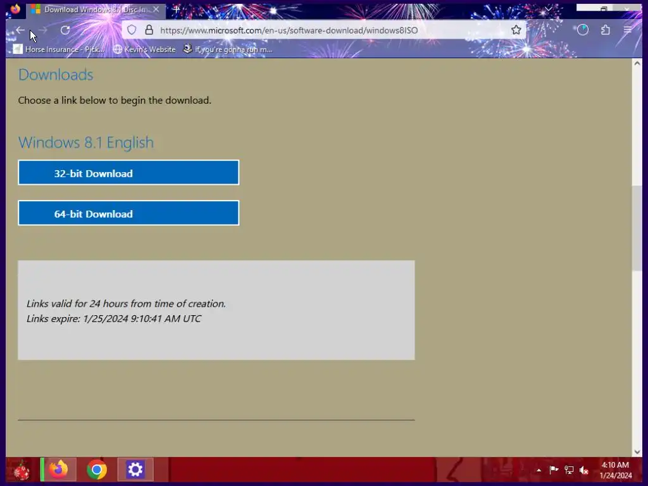Open the Start button on the taskbar
This screenshot has height=486, width=648.
click(22, 470)
